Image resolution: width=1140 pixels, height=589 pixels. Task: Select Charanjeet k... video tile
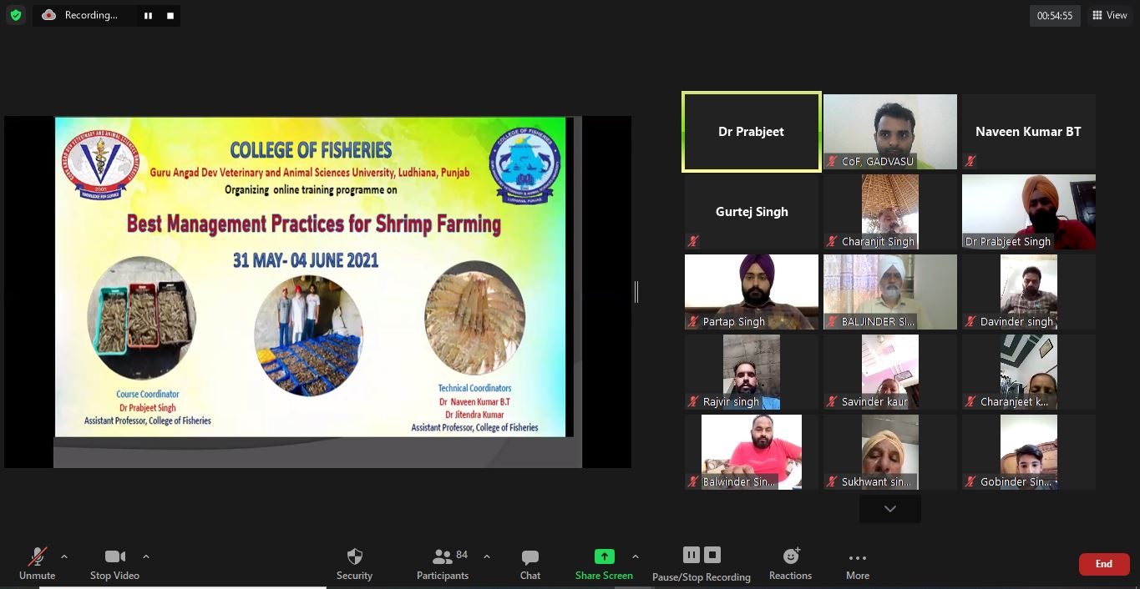click(1029, 372)
